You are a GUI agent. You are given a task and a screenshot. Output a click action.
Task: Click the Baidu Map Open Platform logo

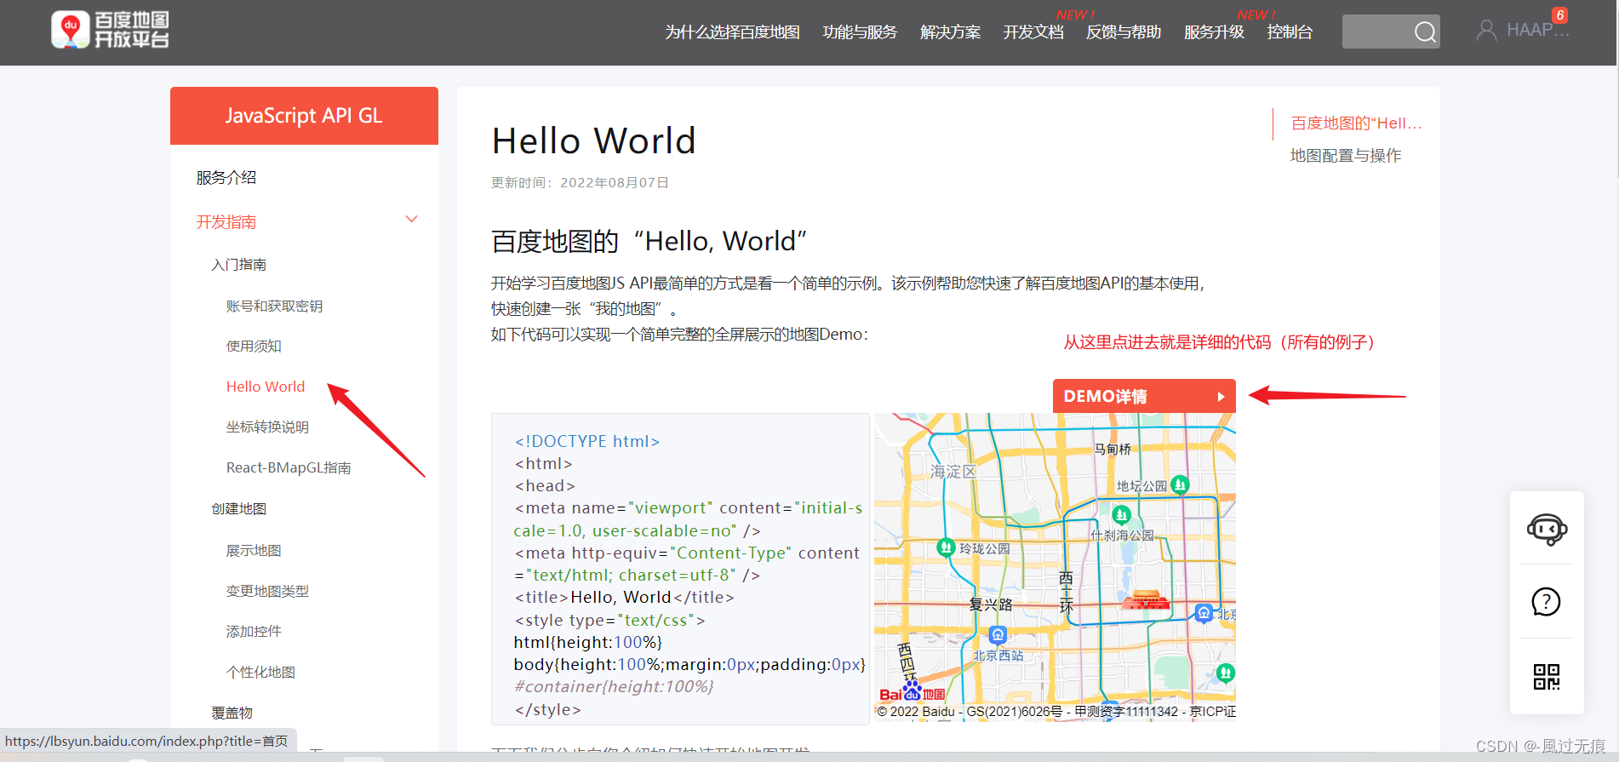point(110,30)
